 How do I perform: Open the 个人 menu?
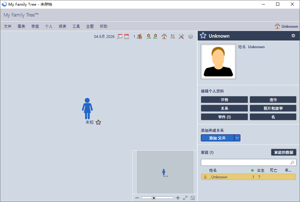pos(49,26)
